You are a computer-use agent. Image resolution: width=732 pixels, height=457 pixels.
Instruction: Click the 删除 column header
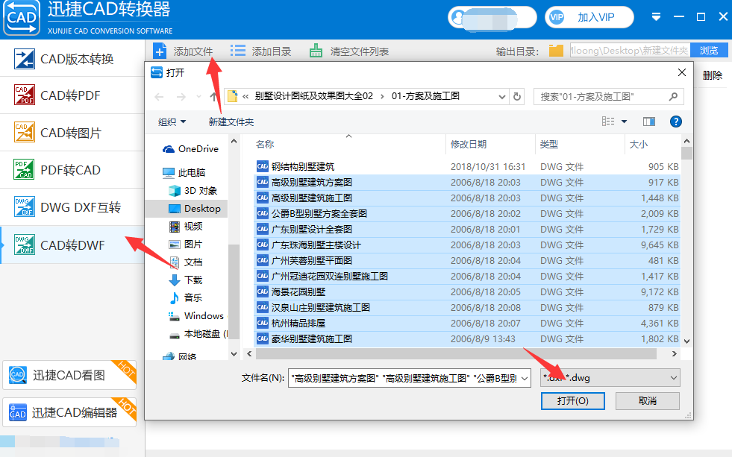[713, 75]
